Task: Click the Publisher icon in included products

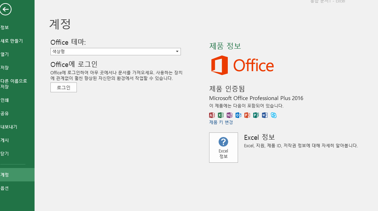Action: [x=256, y=115]
